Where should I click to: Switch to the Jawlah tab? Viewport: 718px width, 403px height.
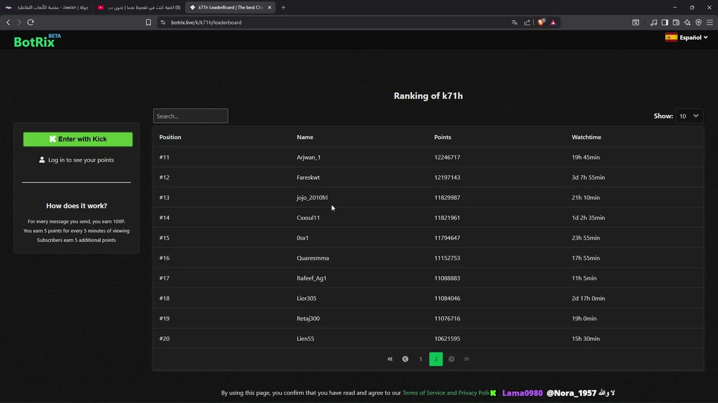[47, 7]
